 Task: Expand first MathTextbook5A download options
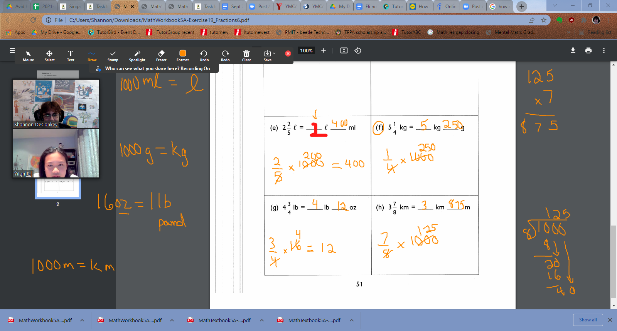coord(262,320)
